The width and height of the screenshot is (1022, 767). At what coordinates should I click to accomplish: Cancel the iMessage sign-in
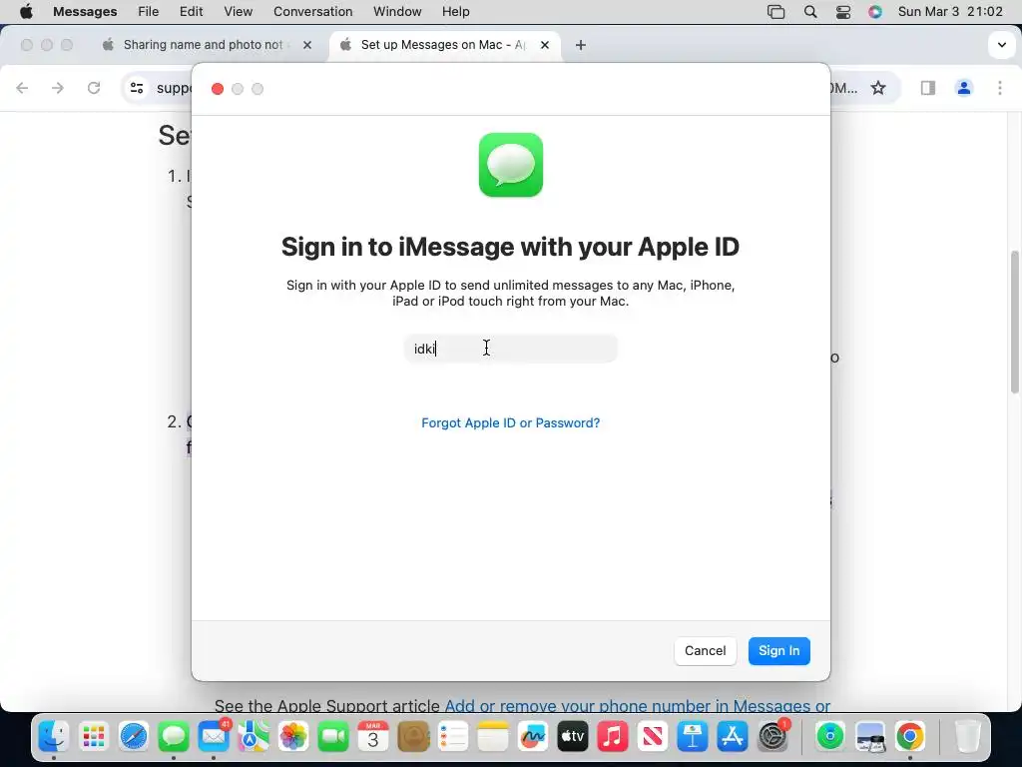706,651
